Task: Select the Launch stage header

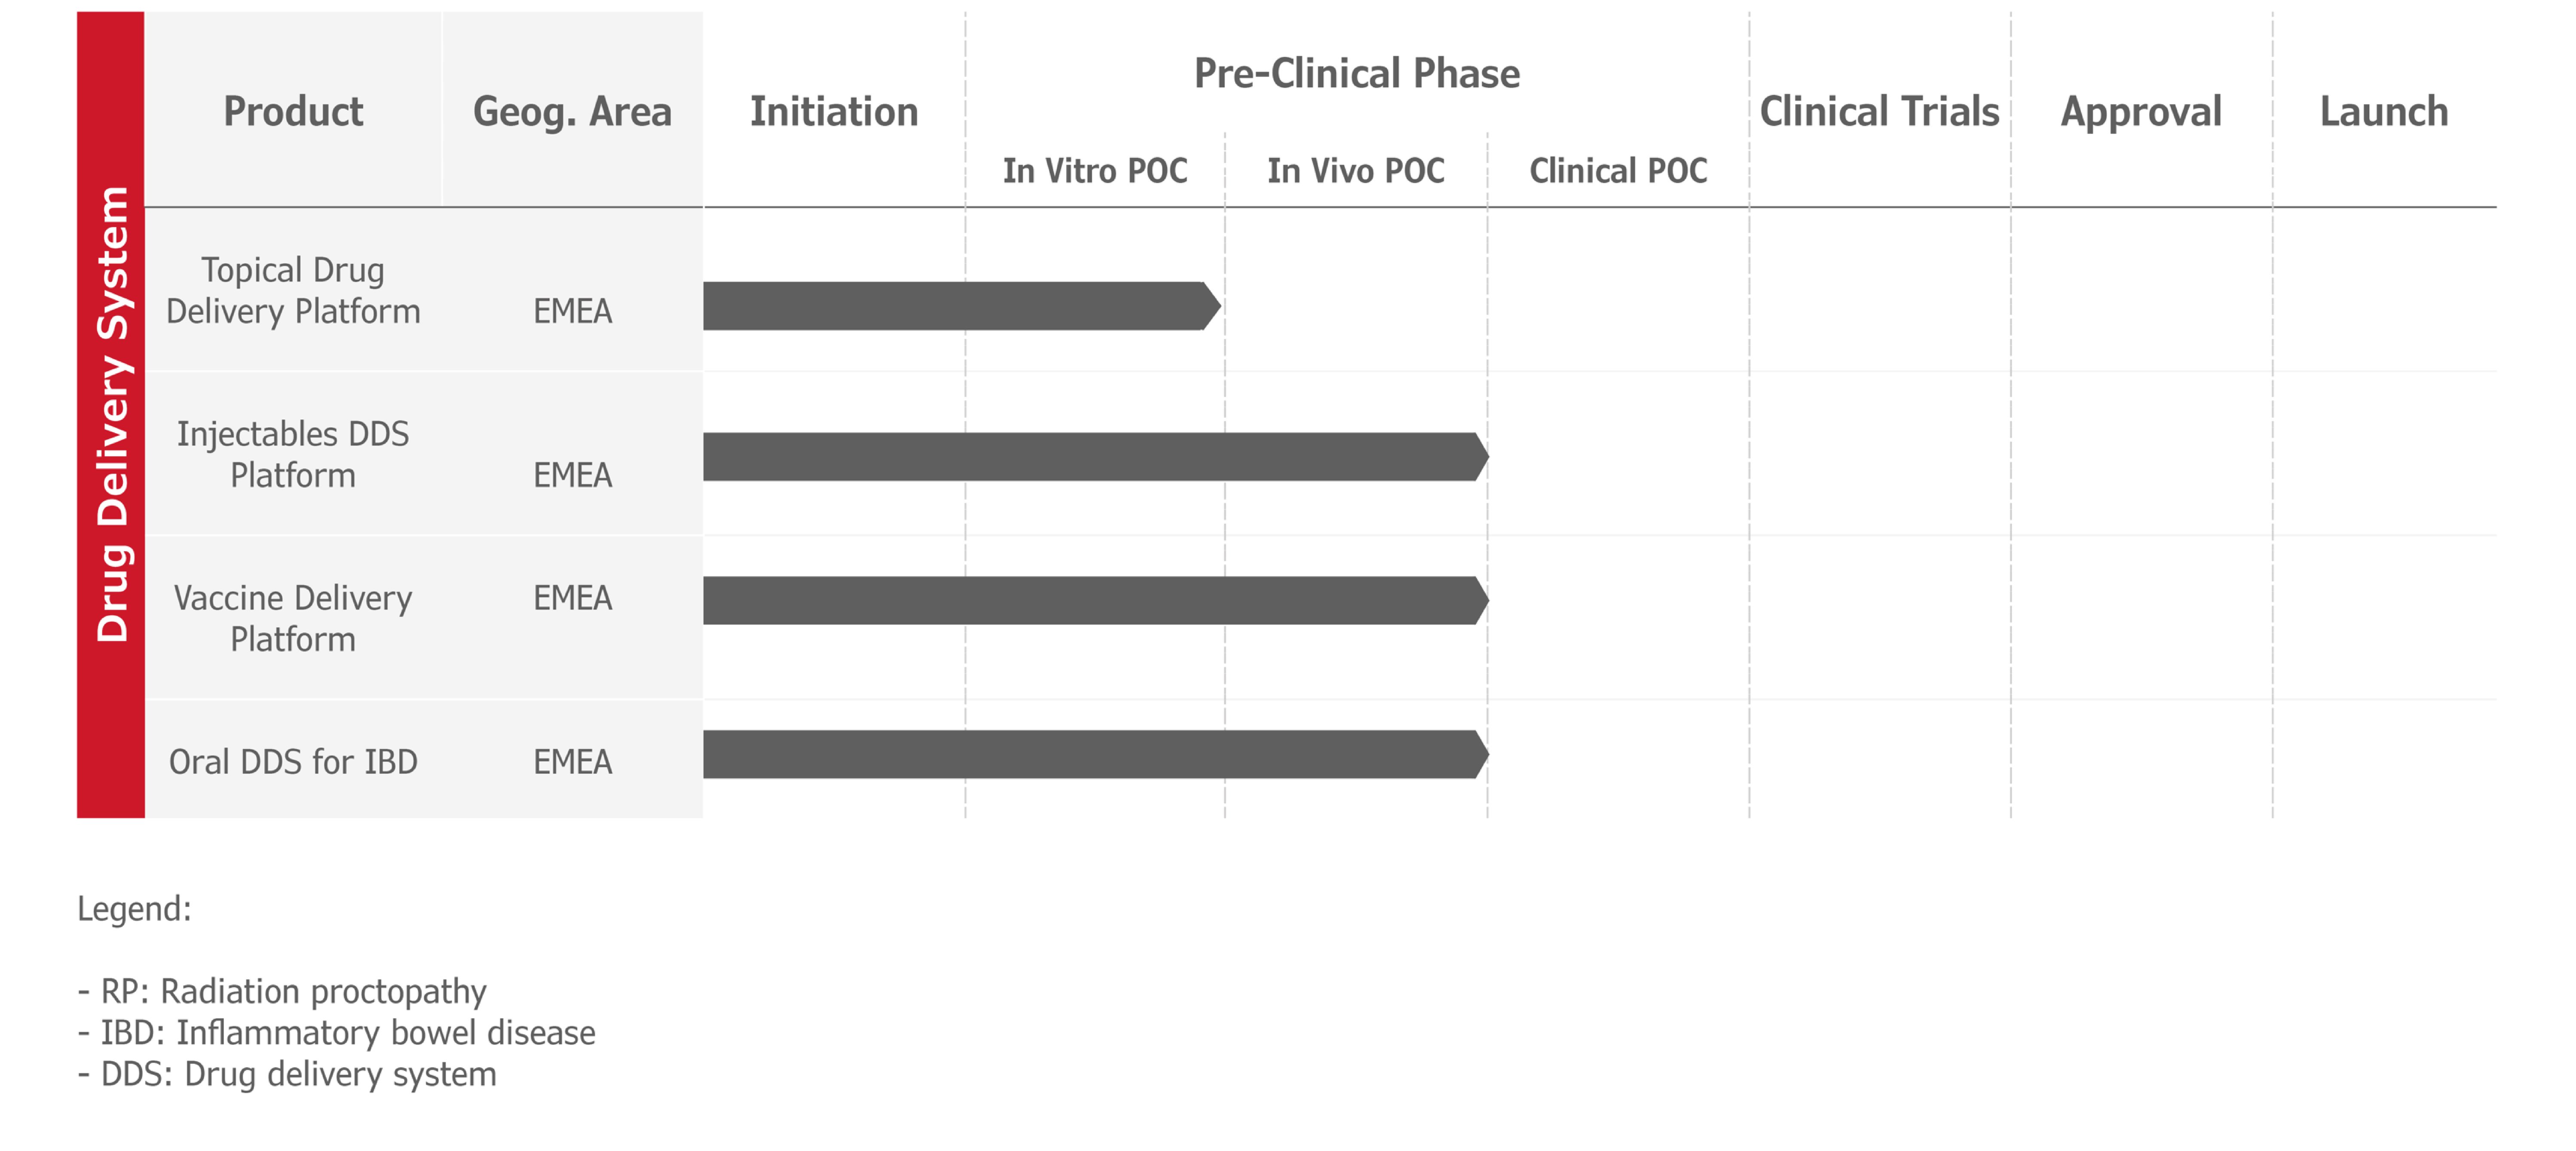Action: pos(2384,111)
